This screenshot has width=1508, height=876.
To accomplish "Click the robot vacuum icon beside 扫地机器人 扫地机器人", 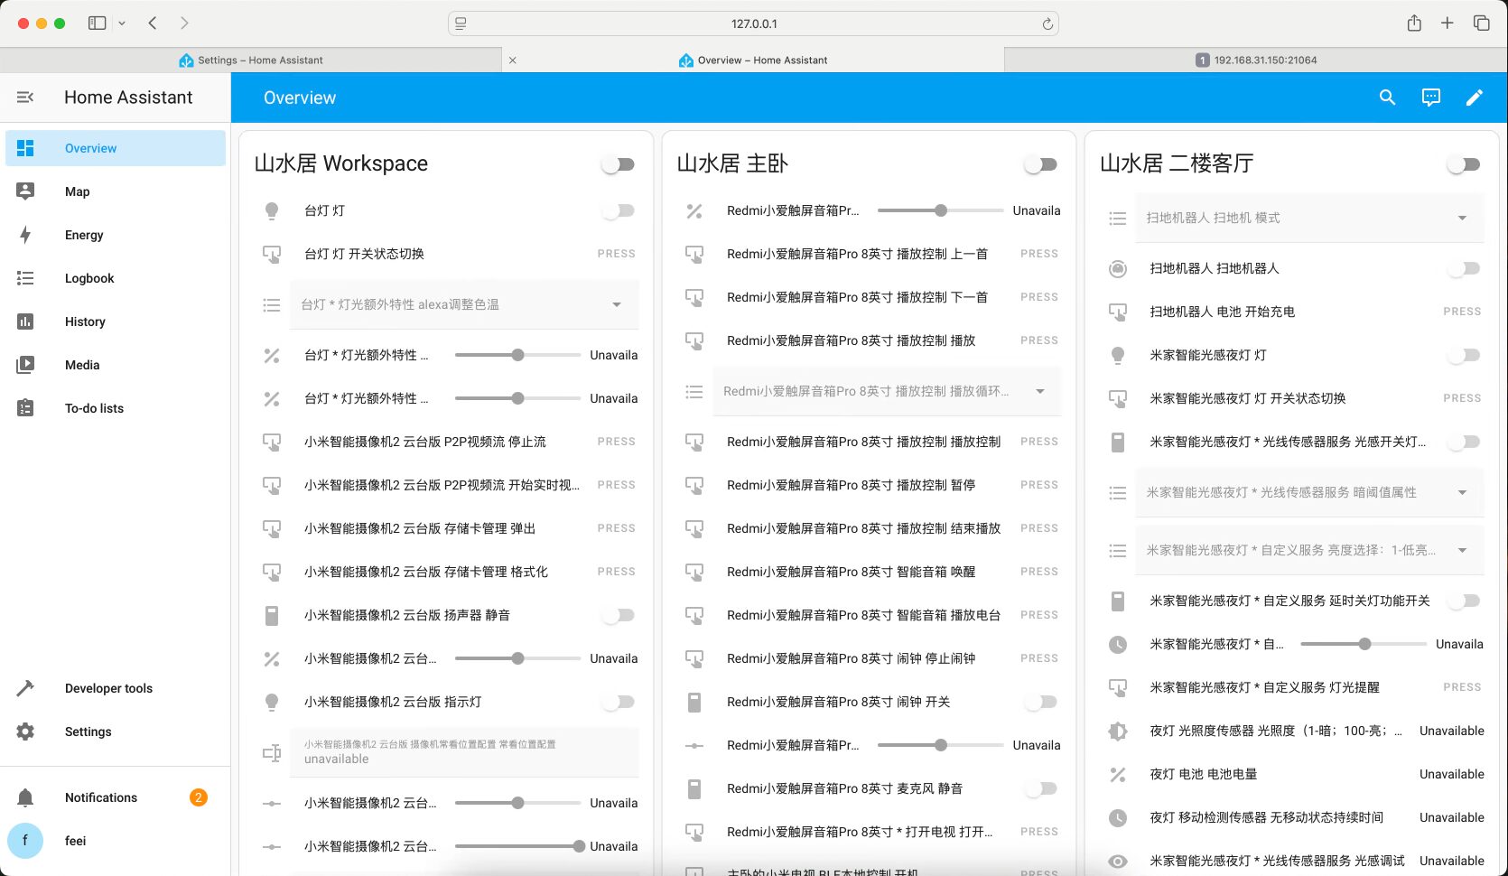I will click(x=1118, y=268).
